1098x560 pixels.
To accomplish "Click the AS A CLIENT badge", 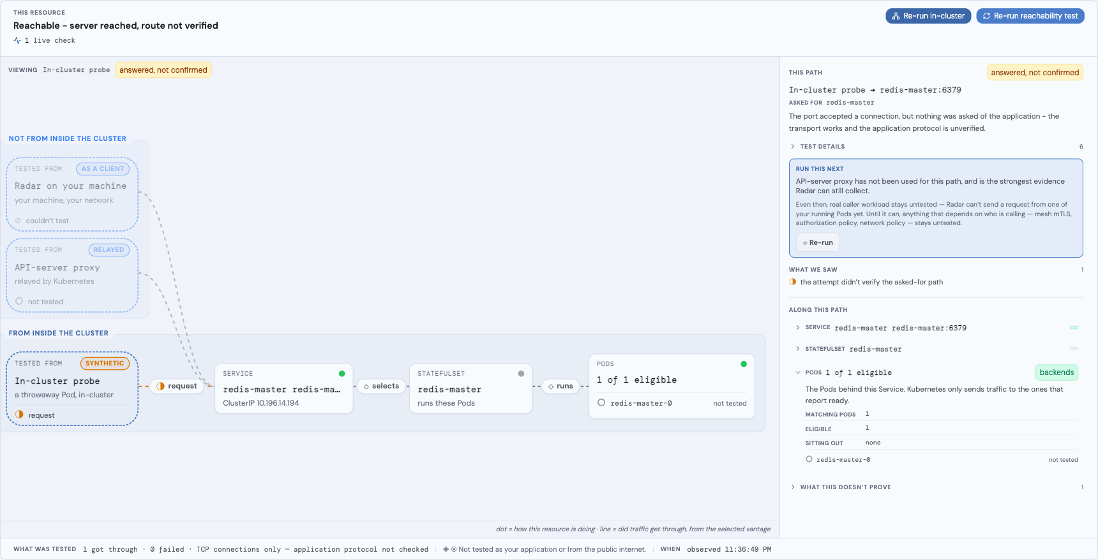I will coord(103,169).
